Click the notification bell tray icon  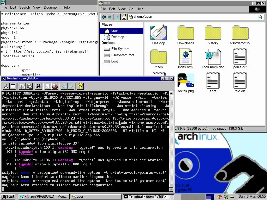[x=232, y=197]
